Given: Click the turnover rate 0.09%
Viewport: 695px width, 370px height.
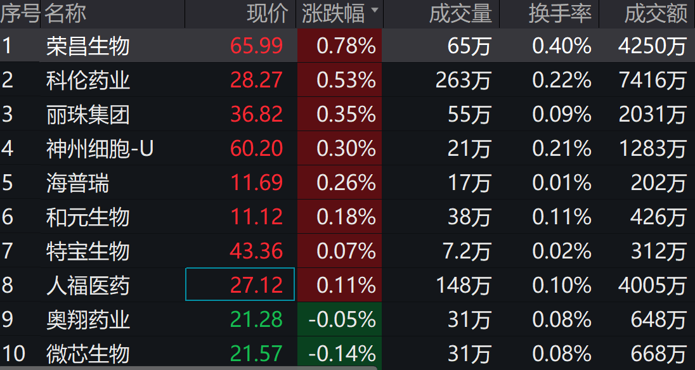Looking at the screenshot, I should point(562,114).
